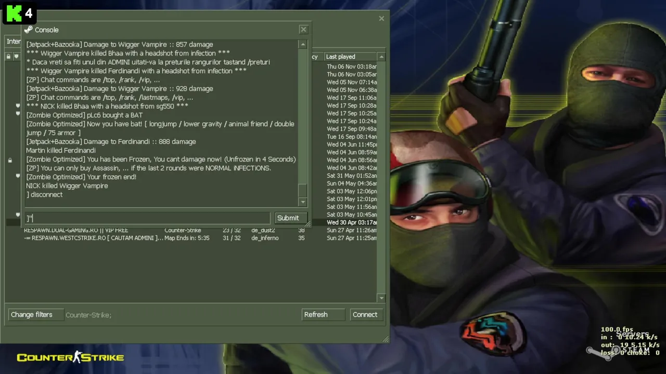
Task: Sort servers by Last played column
Action: (351, 57)
